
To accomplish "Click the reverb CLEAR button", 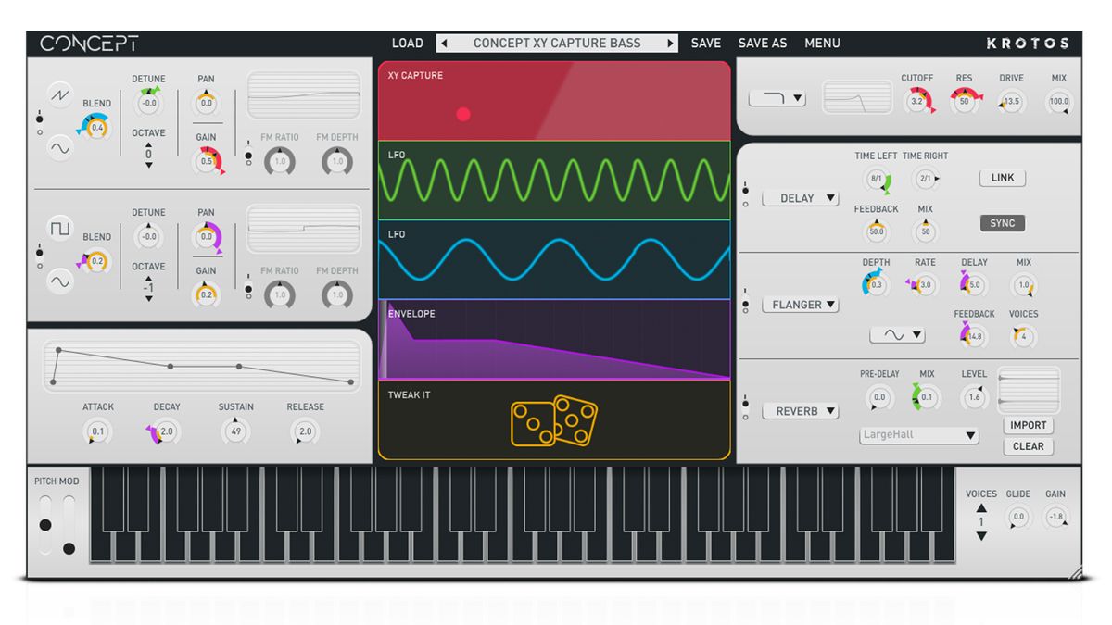I will click(x=1028, y=446).
